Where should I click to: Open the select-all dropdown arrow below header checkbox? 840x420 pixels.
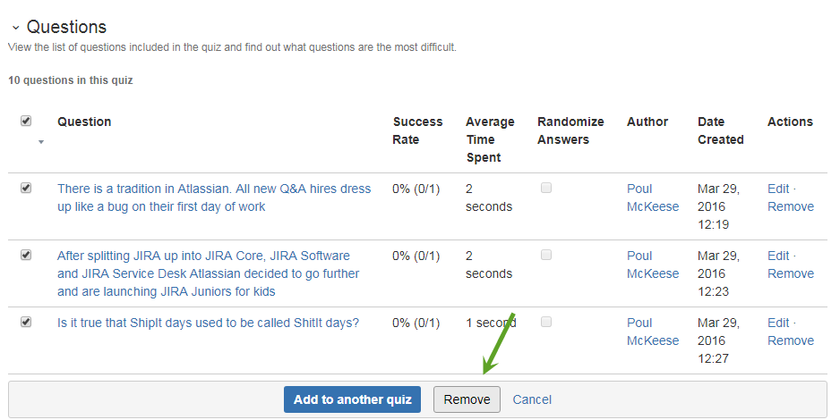click(x=41, y=142)
